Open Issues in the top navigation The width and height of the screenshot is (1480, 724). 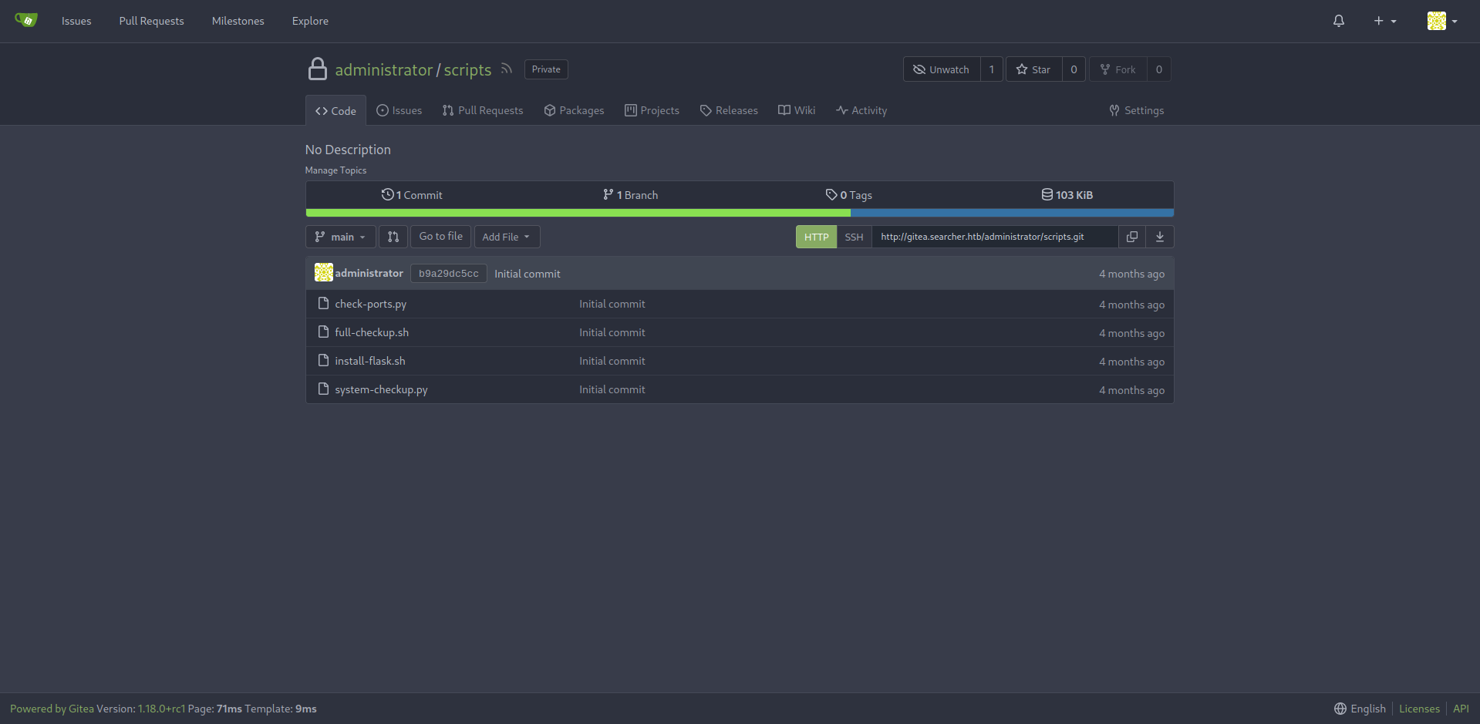[76, 21]
